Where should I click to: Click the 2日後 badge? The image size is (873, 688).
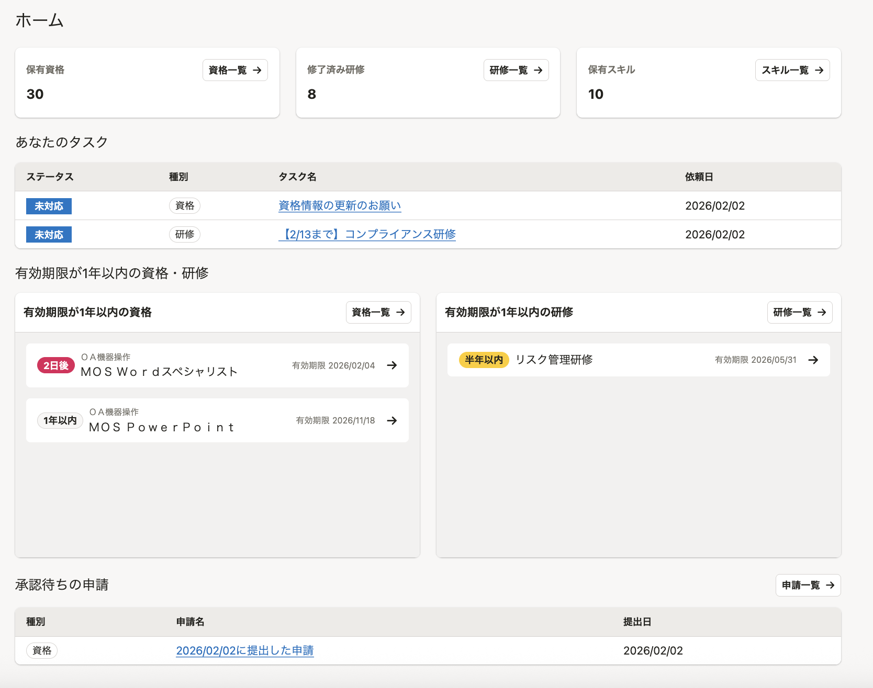[56, 365]
